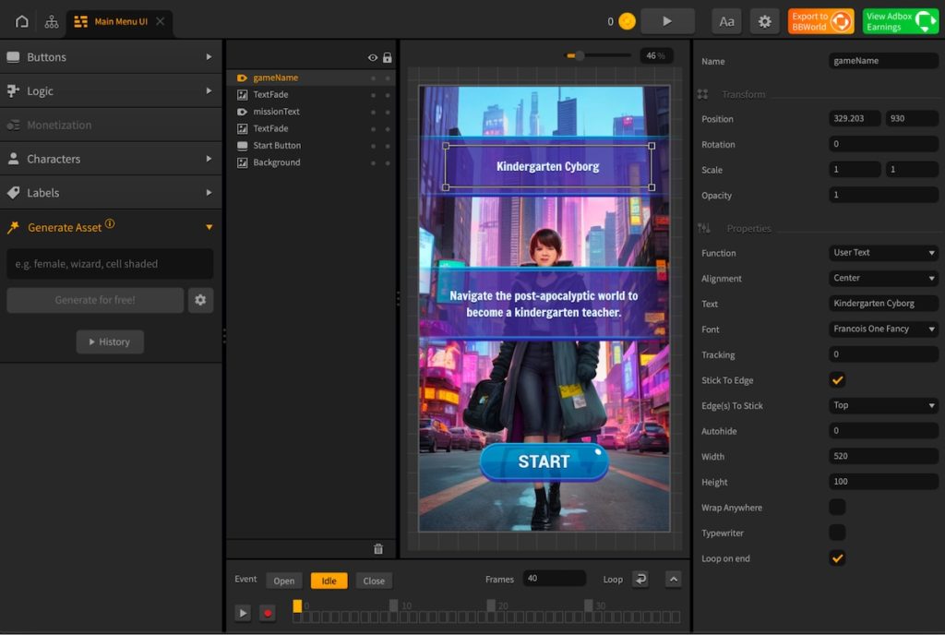This screenshot has height=635, width=945.
Task: Click the red record button in timeline
Action: [x=268, y=613]
